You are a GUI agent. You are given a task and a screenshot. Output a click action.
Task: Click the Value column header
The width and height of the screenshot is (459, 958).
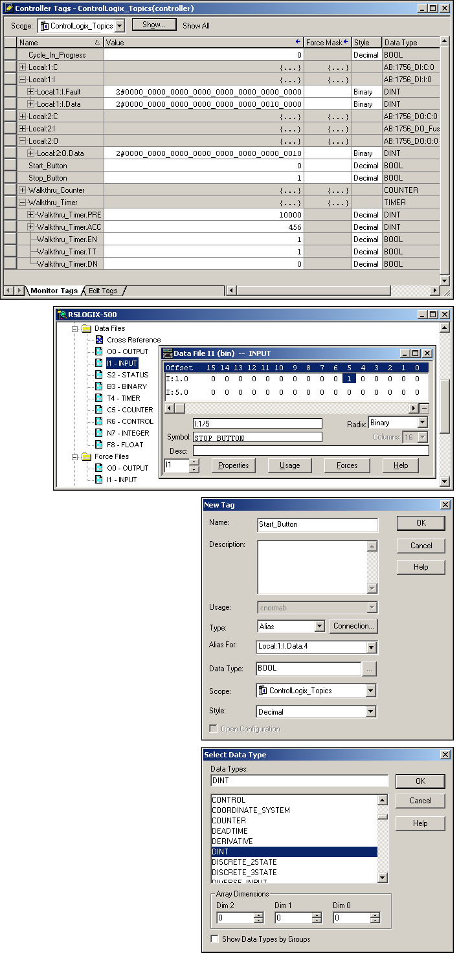[204, 43]
